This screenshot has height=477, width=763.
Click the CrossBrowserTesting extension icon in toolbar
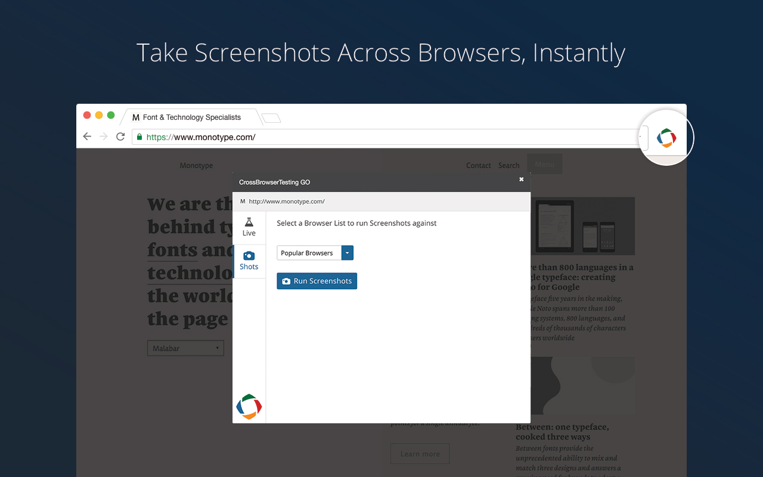[x=666, y=138]
